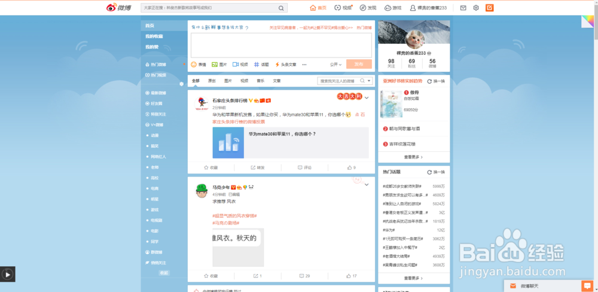Repost the 马克少年 post showing 1
Screen dimensions: 598x292
point(258,276)
